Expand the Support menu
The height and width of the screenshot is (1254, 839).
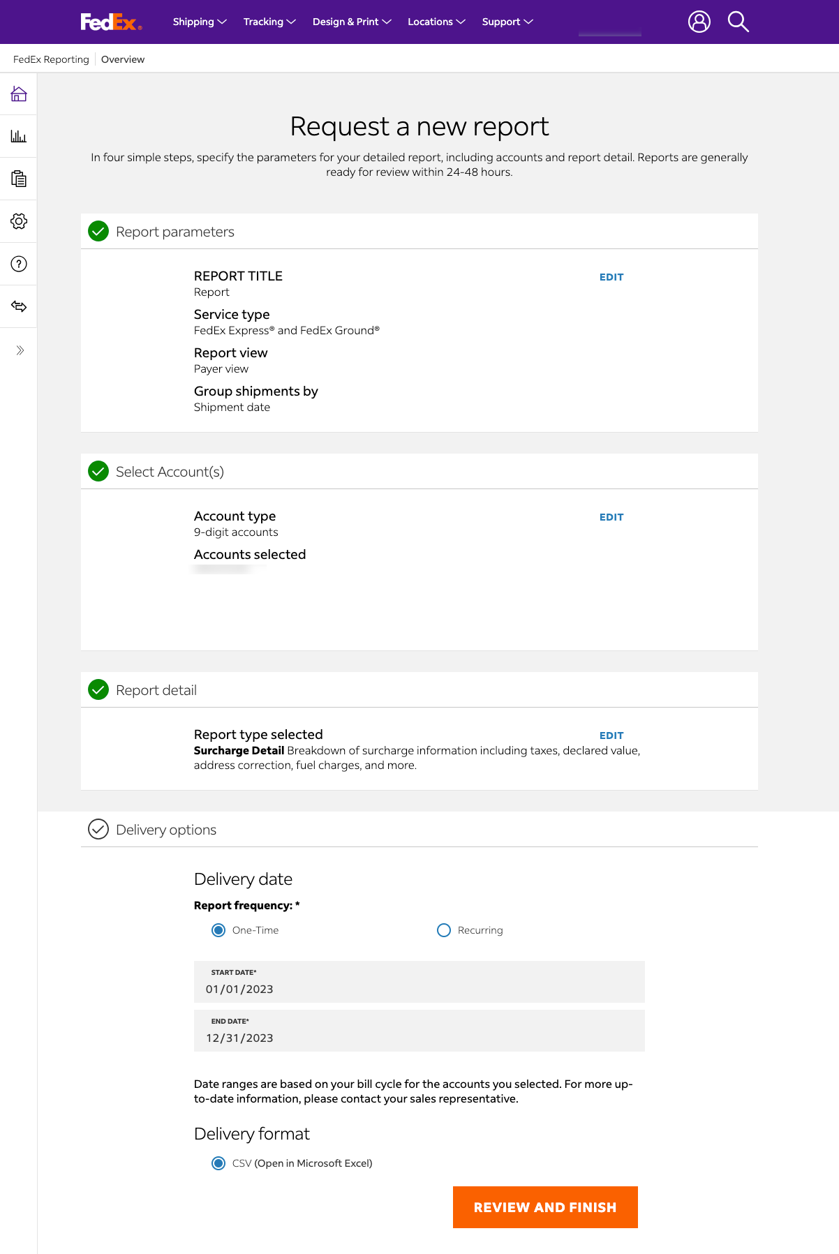click(507, 22)
